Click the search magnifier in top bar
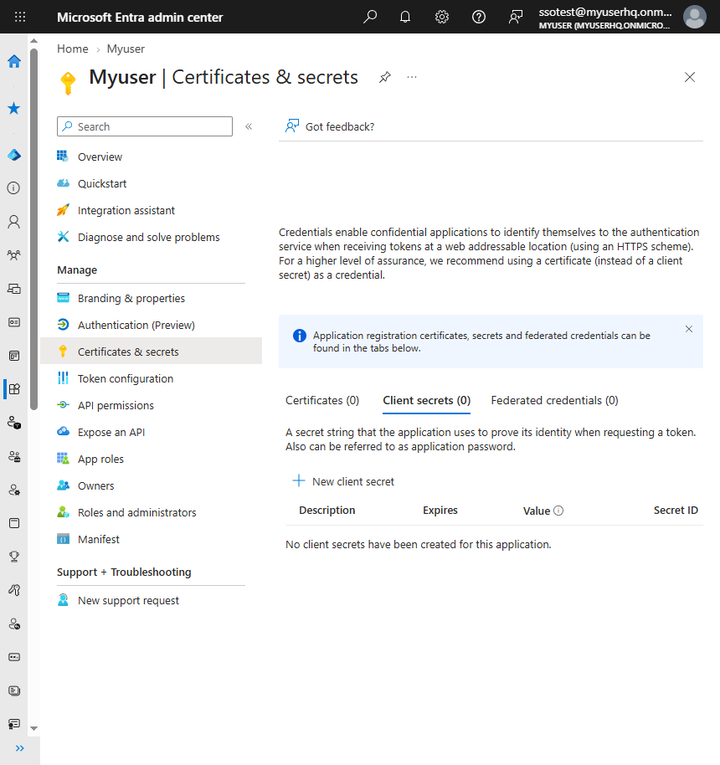 [370, 17]
